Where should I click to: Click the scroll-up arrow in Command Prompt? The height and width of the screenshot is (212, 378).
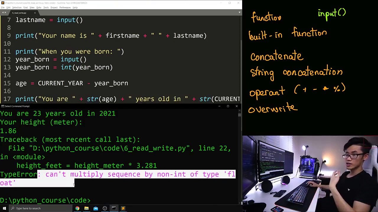coord(239,111)
